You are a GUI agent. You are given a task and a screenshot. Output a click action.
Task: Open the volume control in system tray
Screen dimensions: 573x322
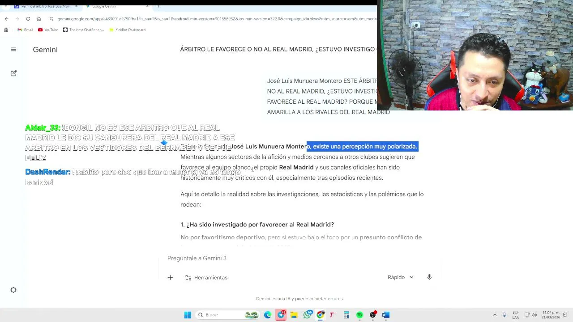(x=534, y=315)
